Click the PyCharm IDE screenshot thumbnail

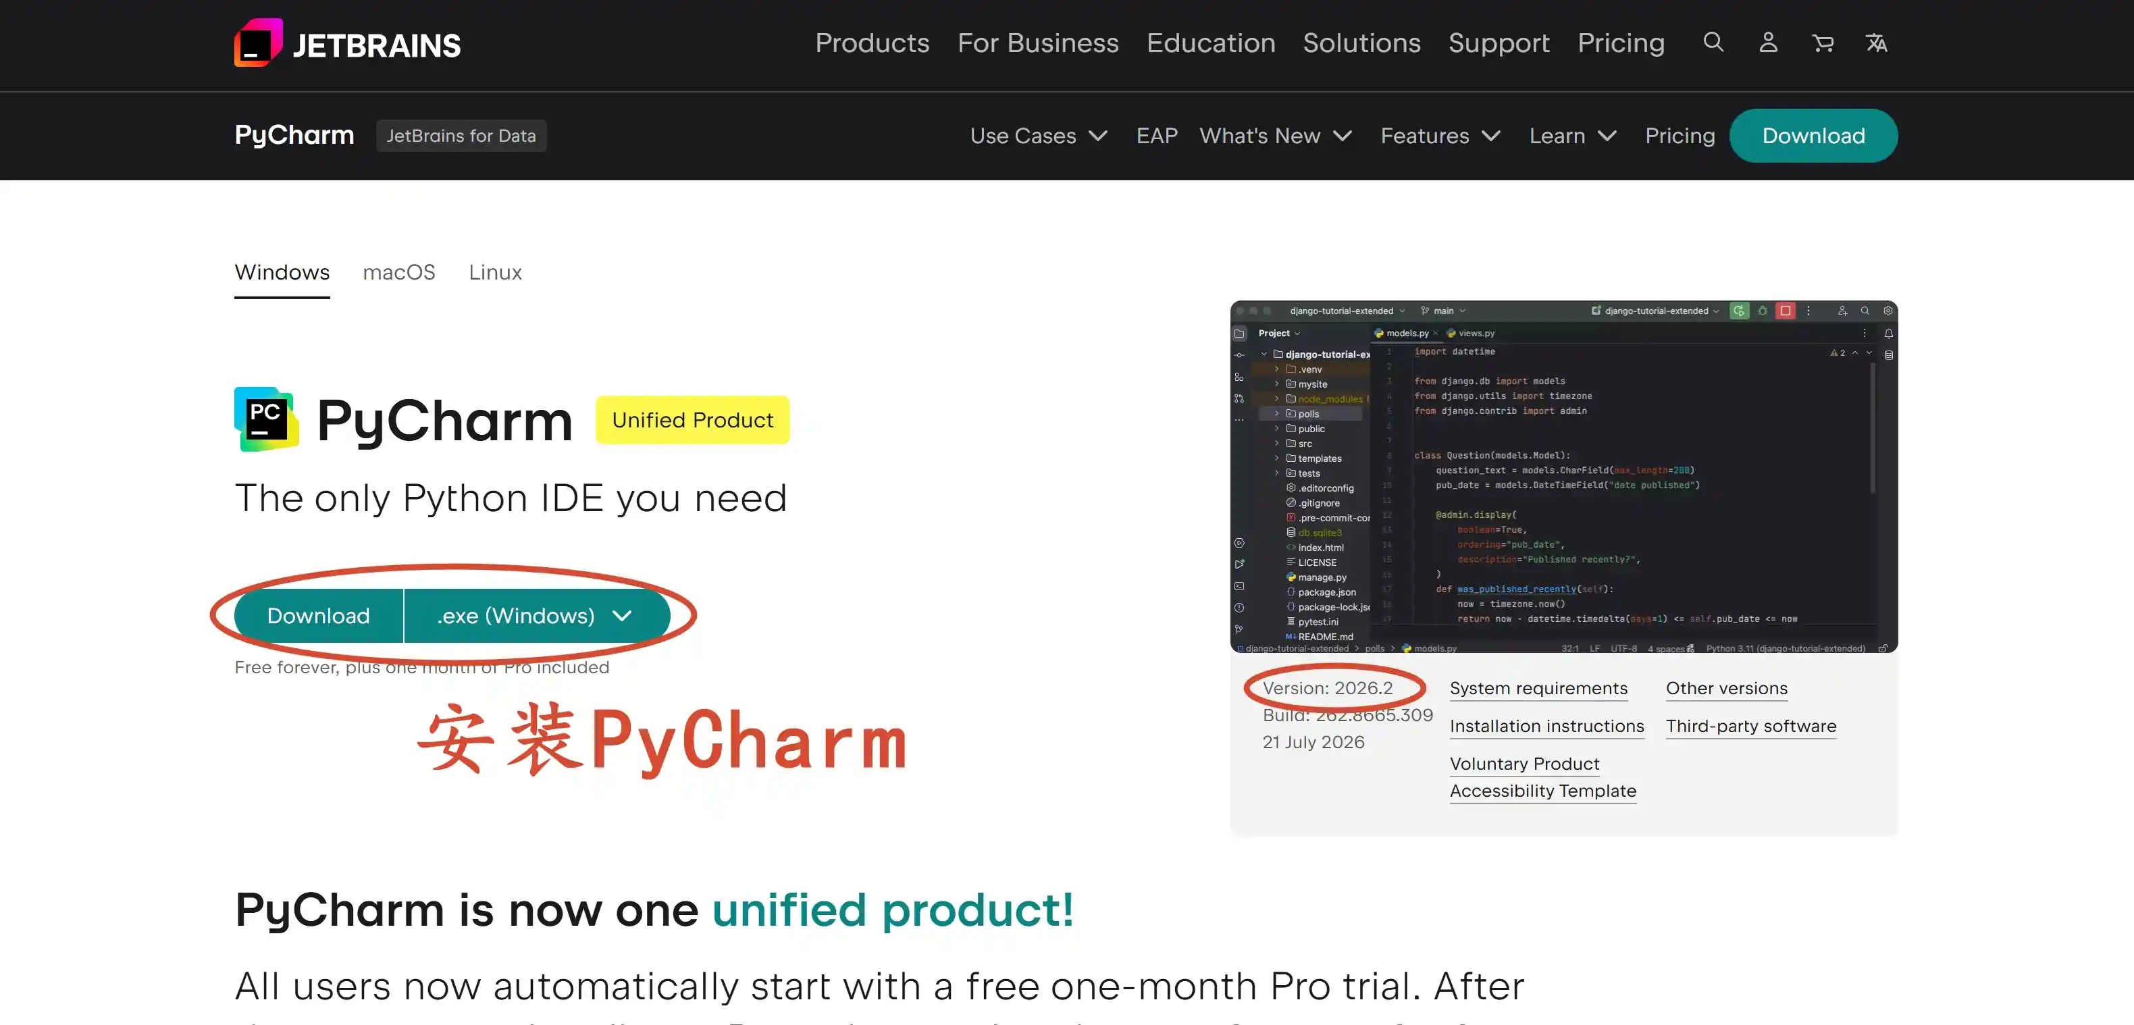point(1563,477)
